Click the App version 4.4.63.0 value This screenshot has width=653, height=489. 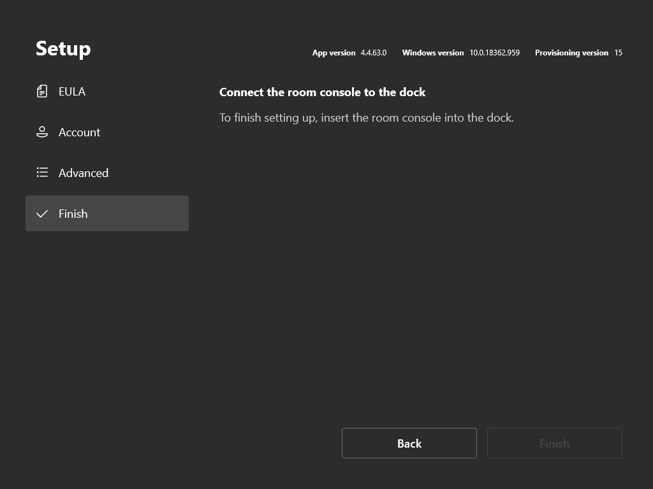374,53
